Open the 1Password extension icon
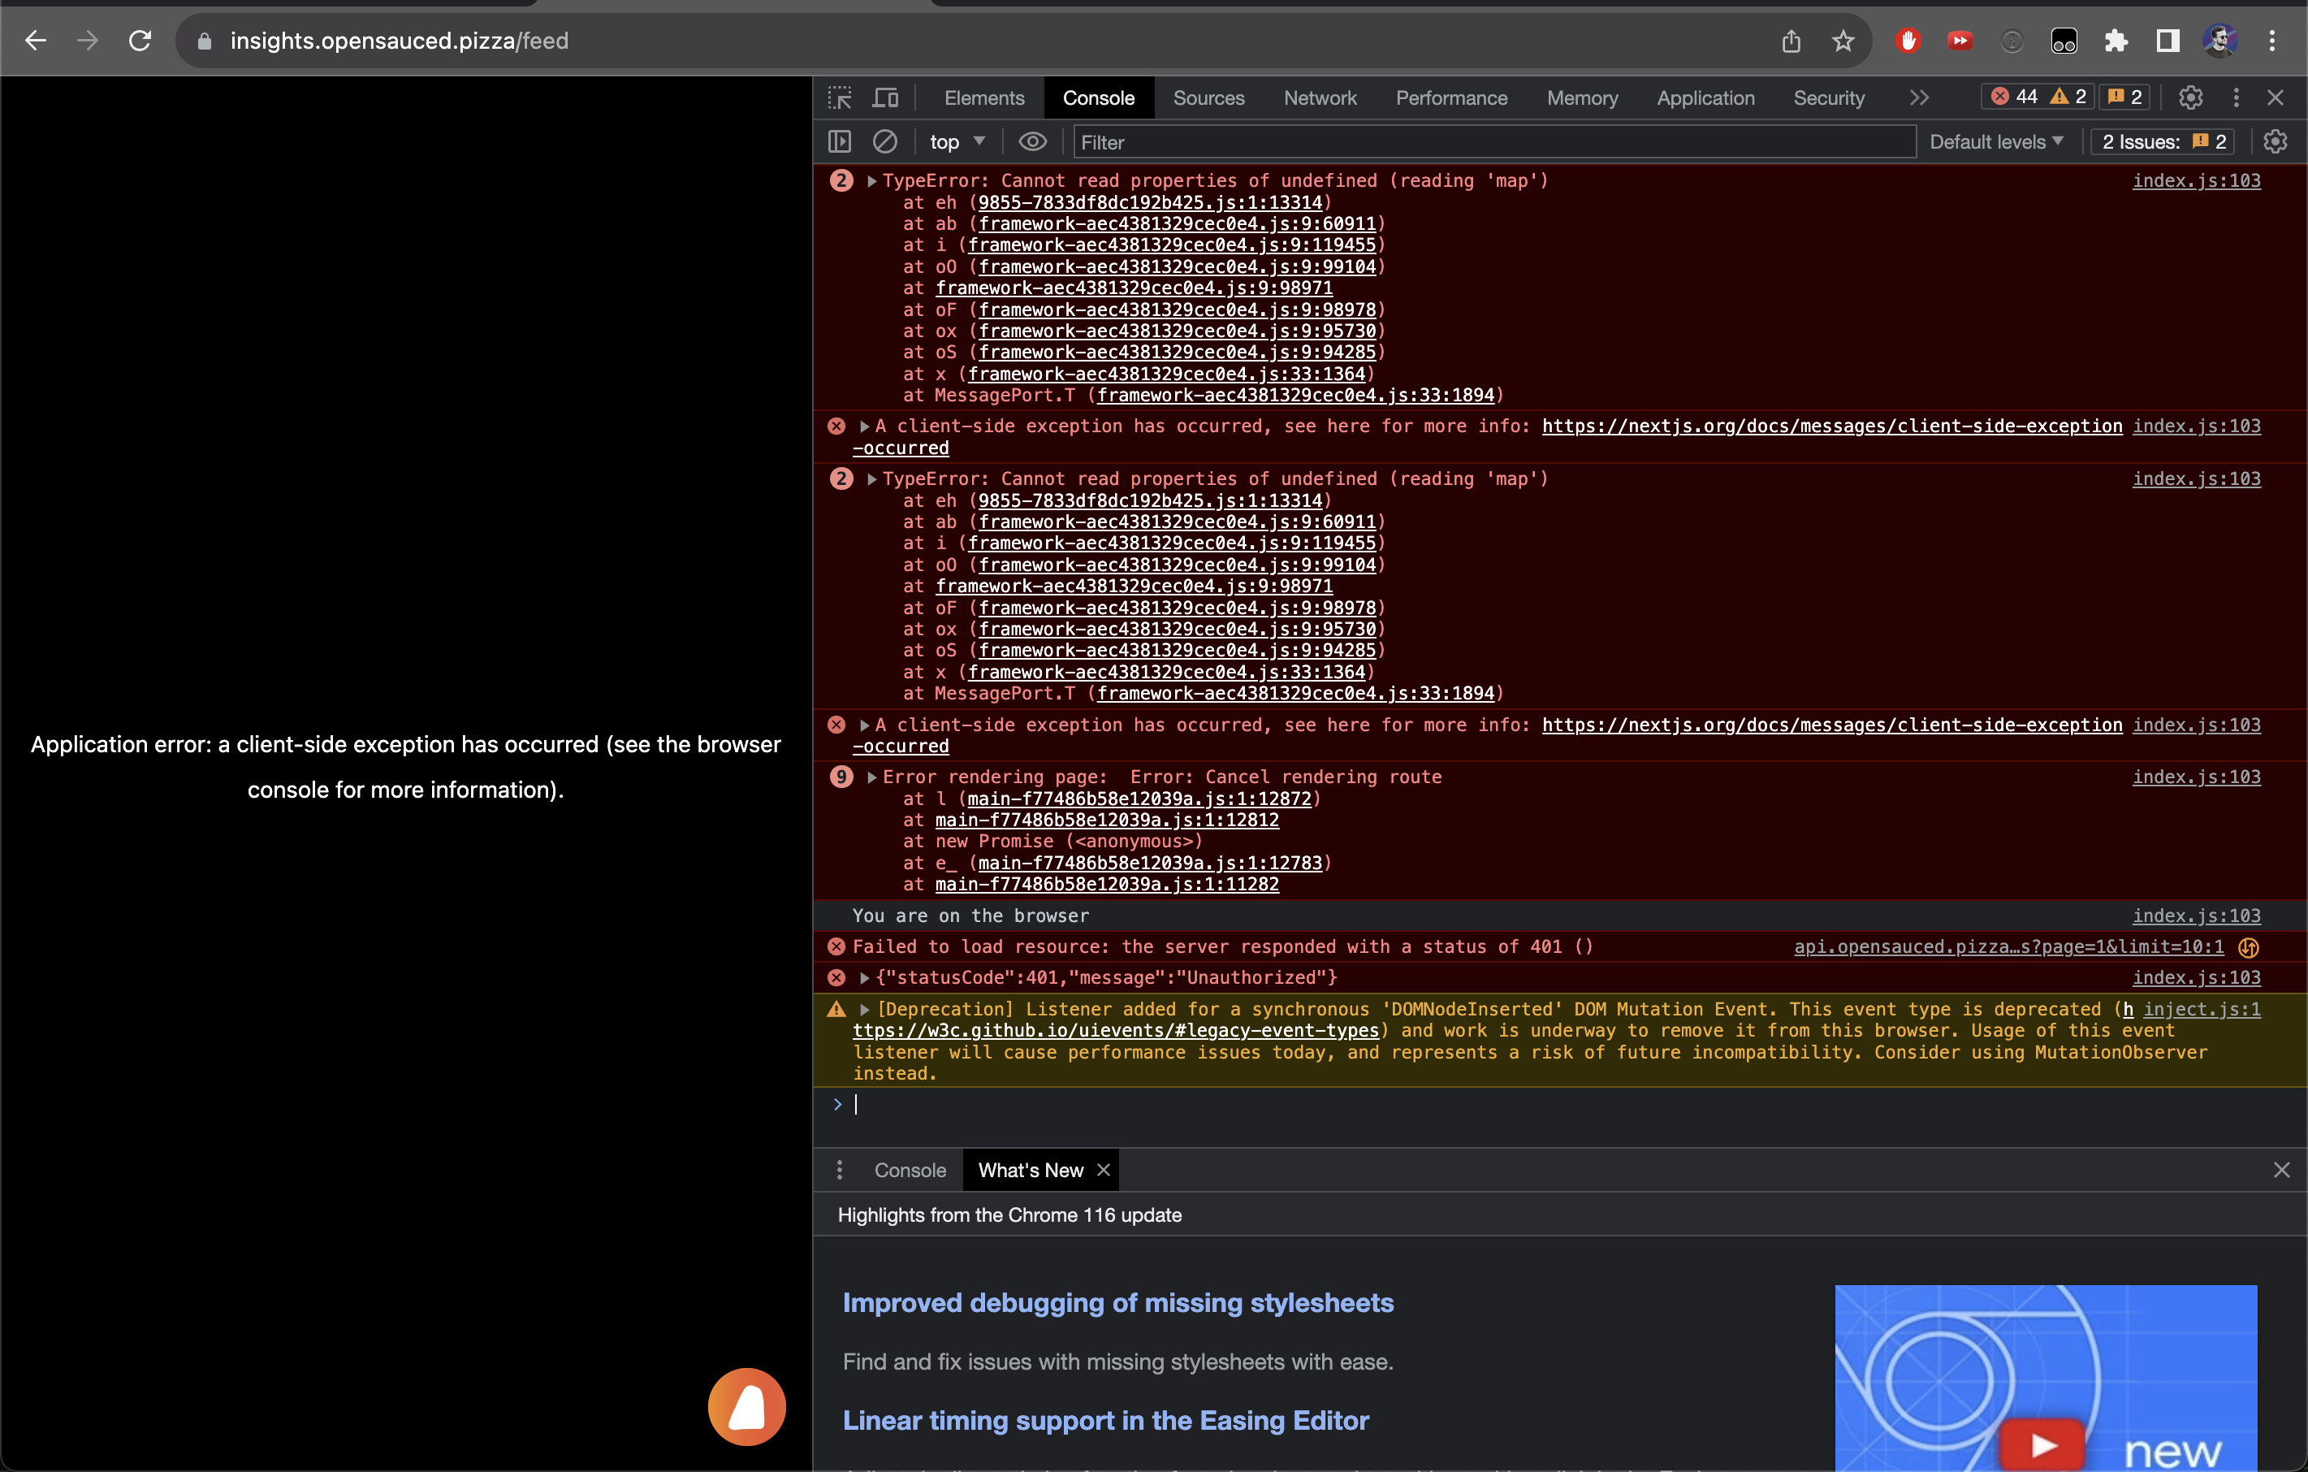This screenshot has width=2308, height=1472. tap(2012, 41)
